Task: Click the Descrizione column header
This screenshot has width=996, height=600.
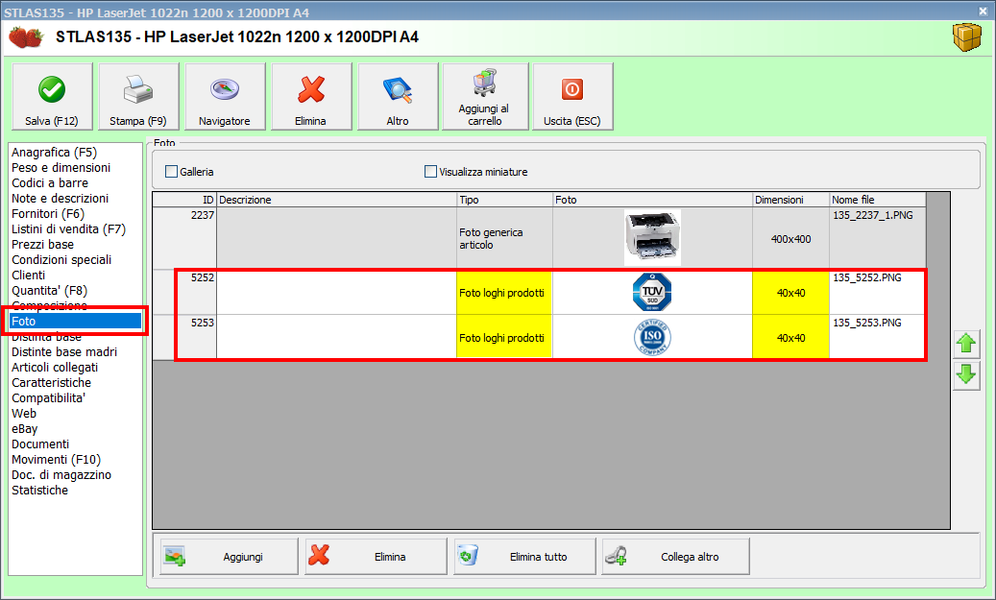Action: pyautogui.click(x=337, y=200)
